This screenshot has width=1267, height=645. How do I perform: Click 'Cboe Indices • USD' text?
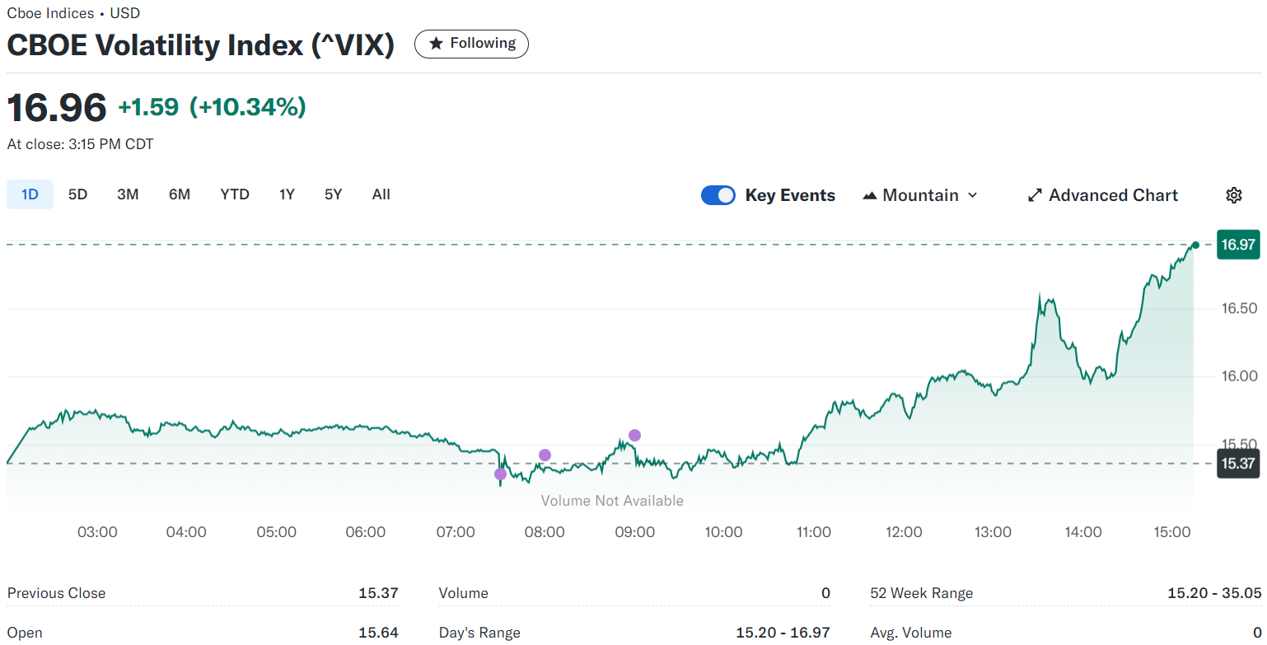(x=73, y=13)
